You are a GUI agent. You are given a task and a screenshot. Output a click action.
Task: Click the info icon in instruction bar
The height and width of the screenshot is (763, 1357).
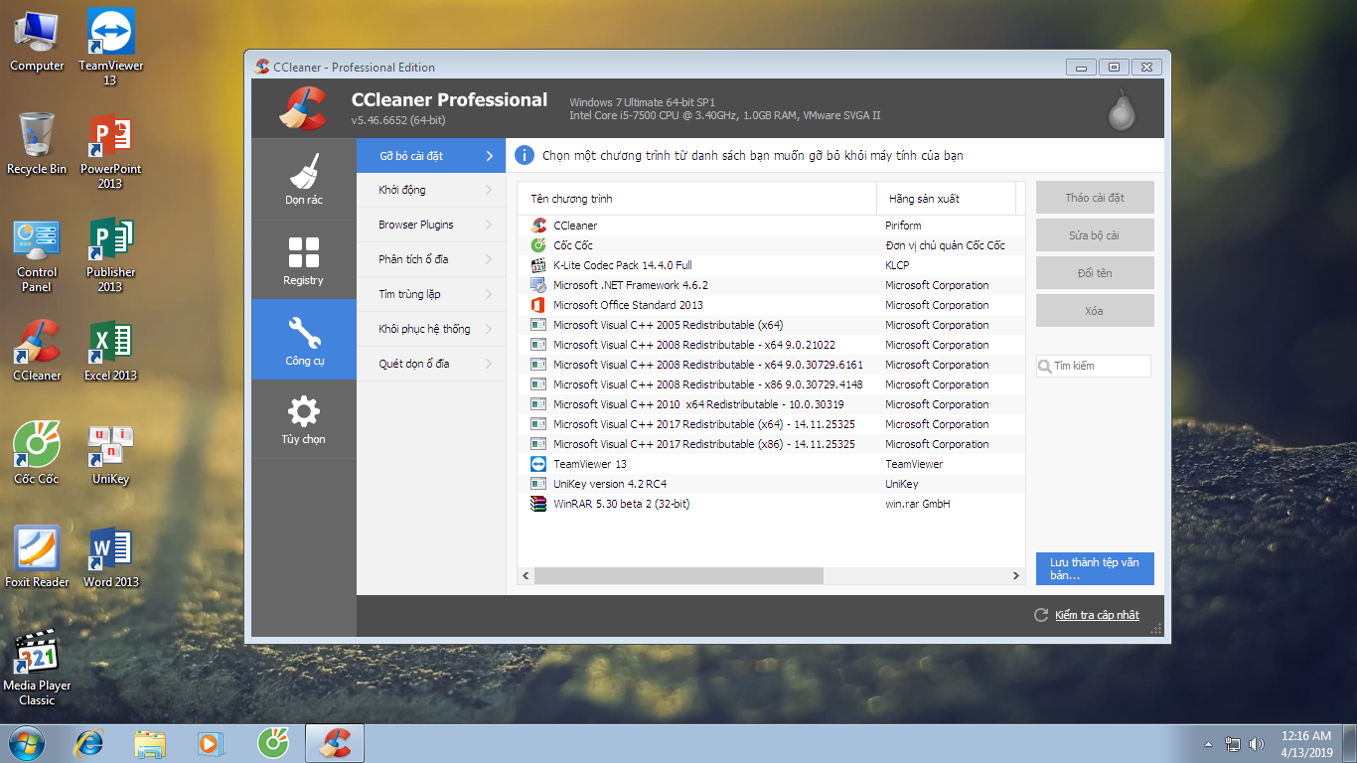(525, 155)
